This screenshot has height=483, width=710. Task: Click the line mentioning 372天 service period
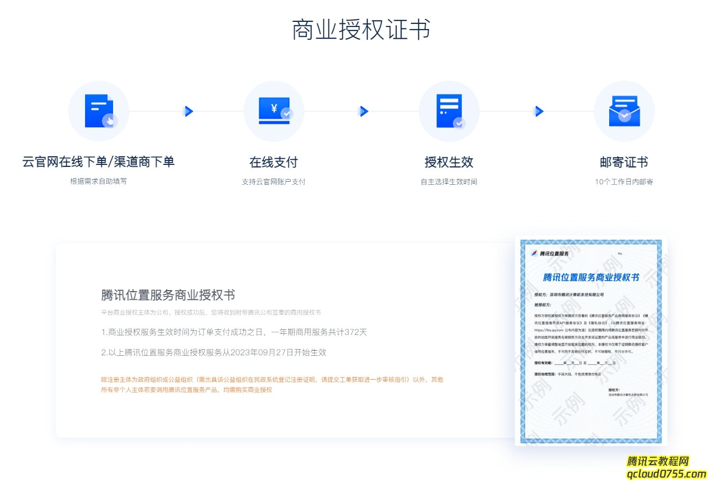point(234,332)
